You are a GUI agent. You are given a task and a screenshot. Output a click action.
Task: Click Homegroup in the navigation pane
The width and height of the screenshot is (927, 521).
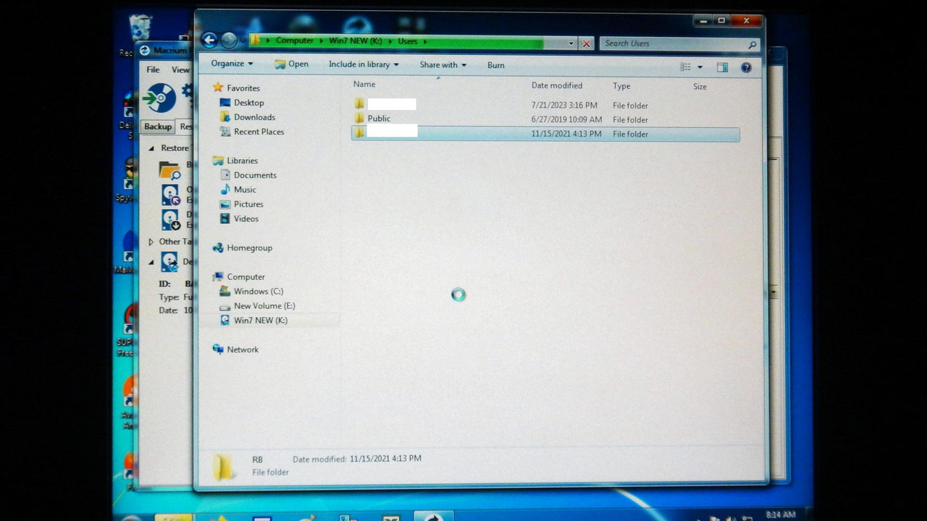click(249, 247)
